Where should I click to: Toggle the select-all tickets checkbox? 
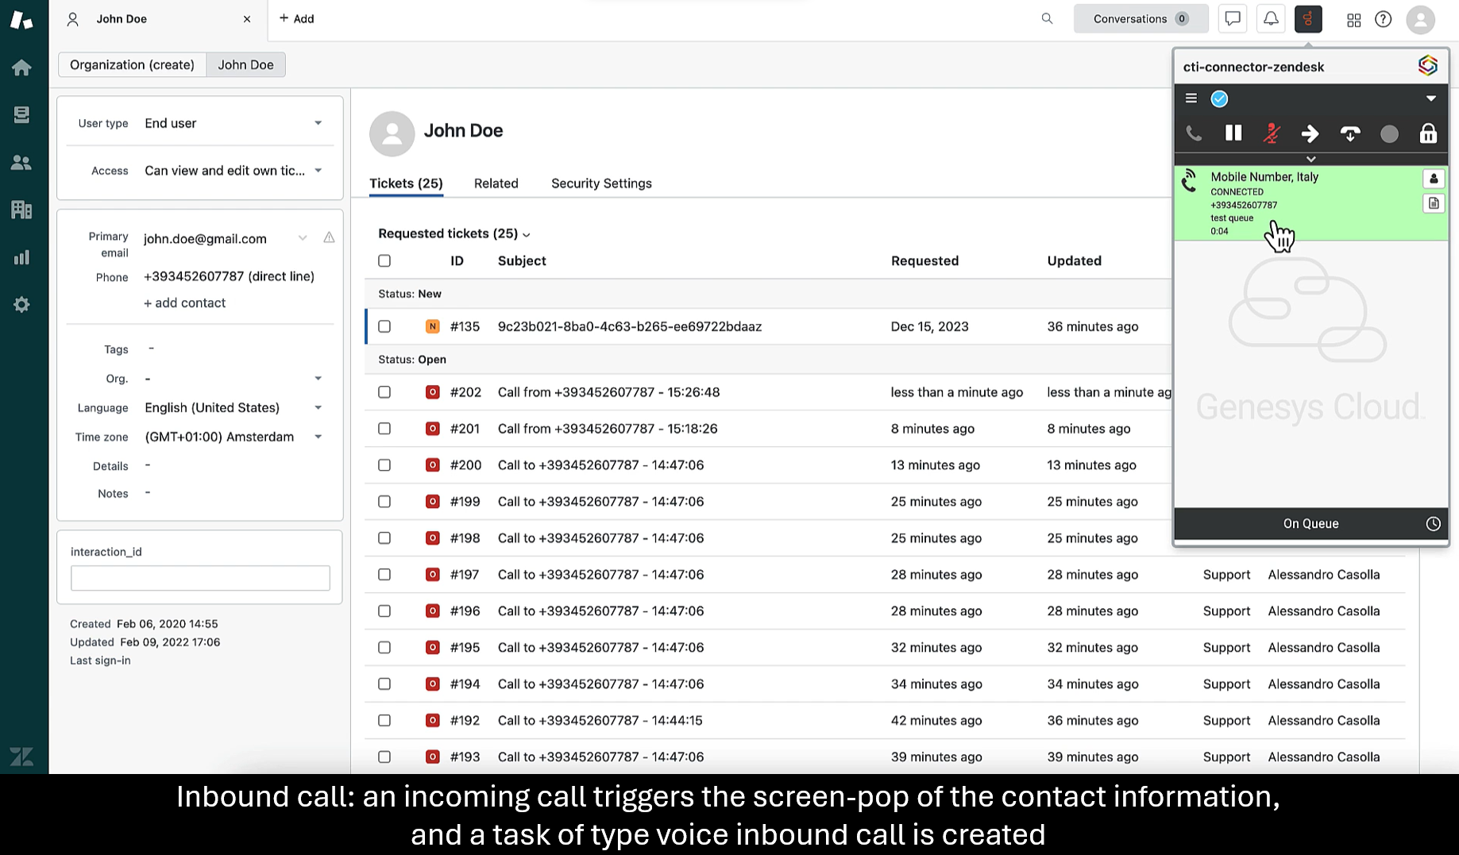384,260
